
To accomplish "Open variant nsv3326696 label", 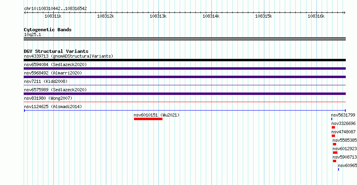I will (x=343, y=123).
